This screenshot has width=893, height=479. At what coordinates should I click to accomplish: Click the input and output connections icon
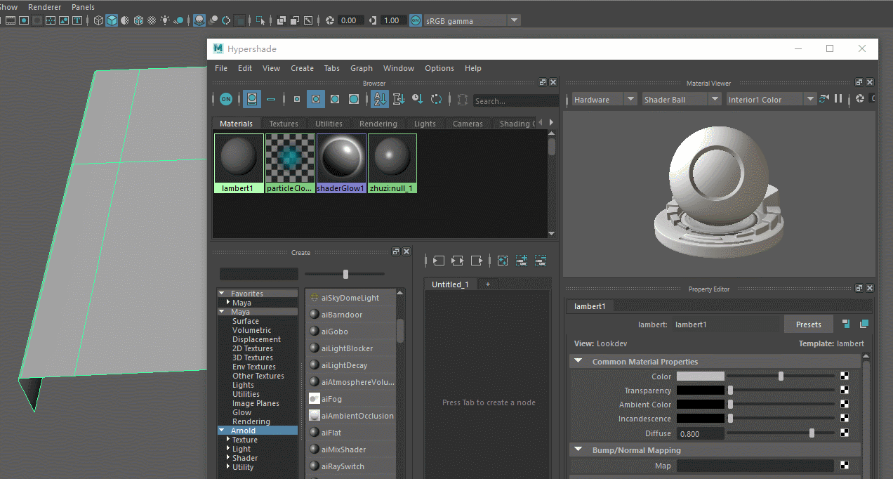[x=458, y=261]
